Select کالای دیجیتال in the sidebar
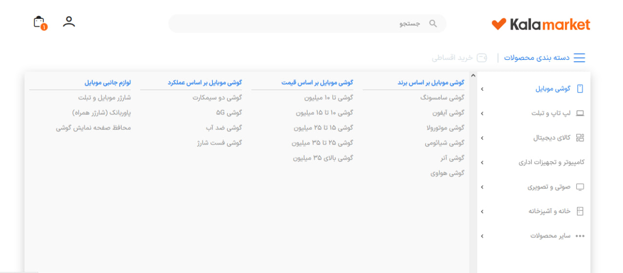 [x=552, y=138]
